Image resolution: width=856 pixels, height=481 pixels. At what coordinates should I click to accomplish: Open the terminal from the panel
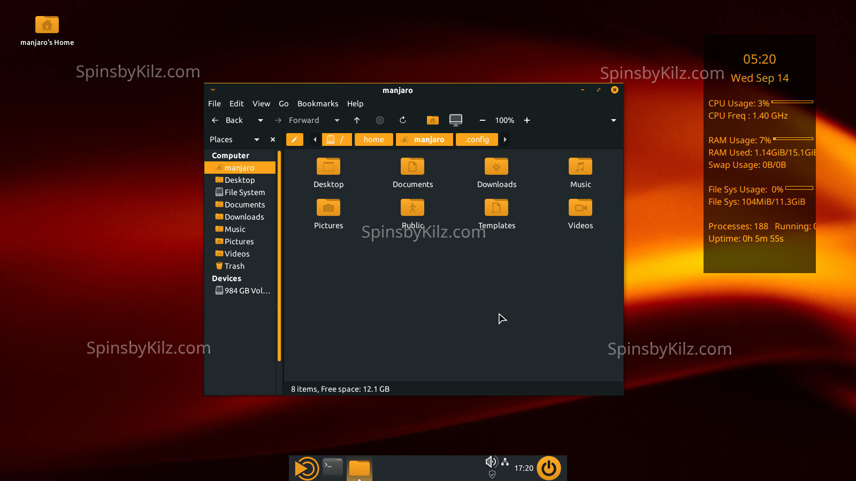point(333,468)
